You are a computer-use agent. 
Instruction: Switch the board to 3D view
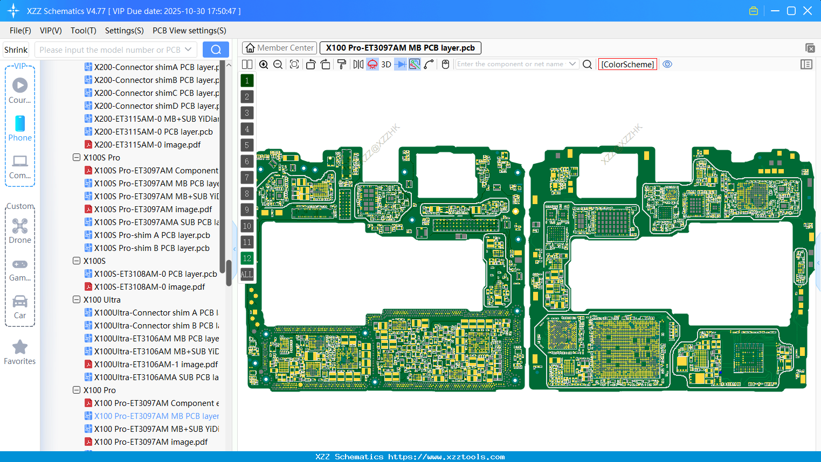point(385,64)
